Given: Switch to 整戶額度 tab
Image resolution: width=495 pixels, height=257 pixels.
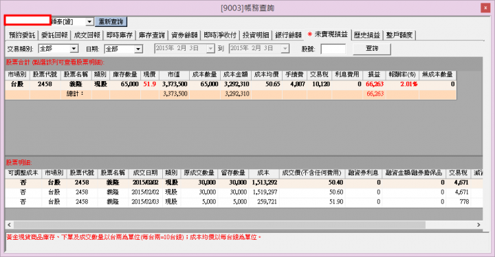Looking at the screenshot, I should pos(399,35).
